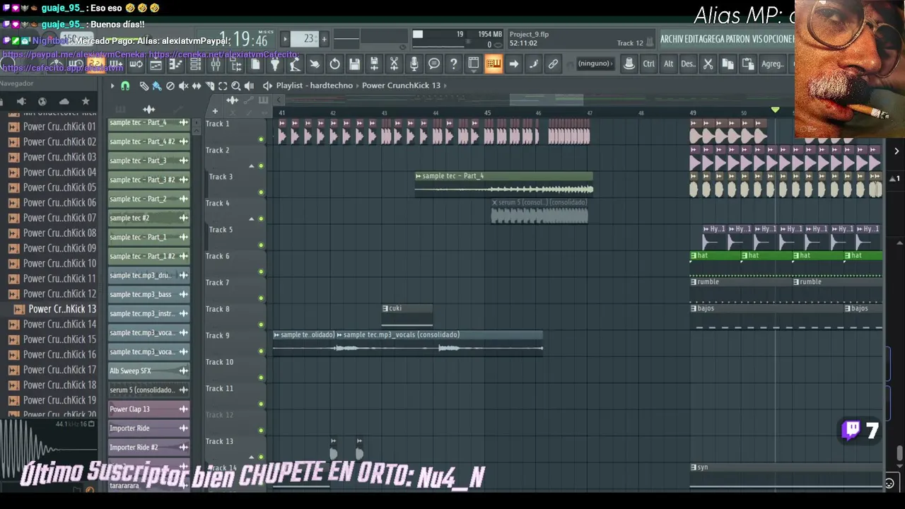This screenshot has height=509, width=905.
Task: Mute Track 2 with its green LED
Action: click(261, 166)
